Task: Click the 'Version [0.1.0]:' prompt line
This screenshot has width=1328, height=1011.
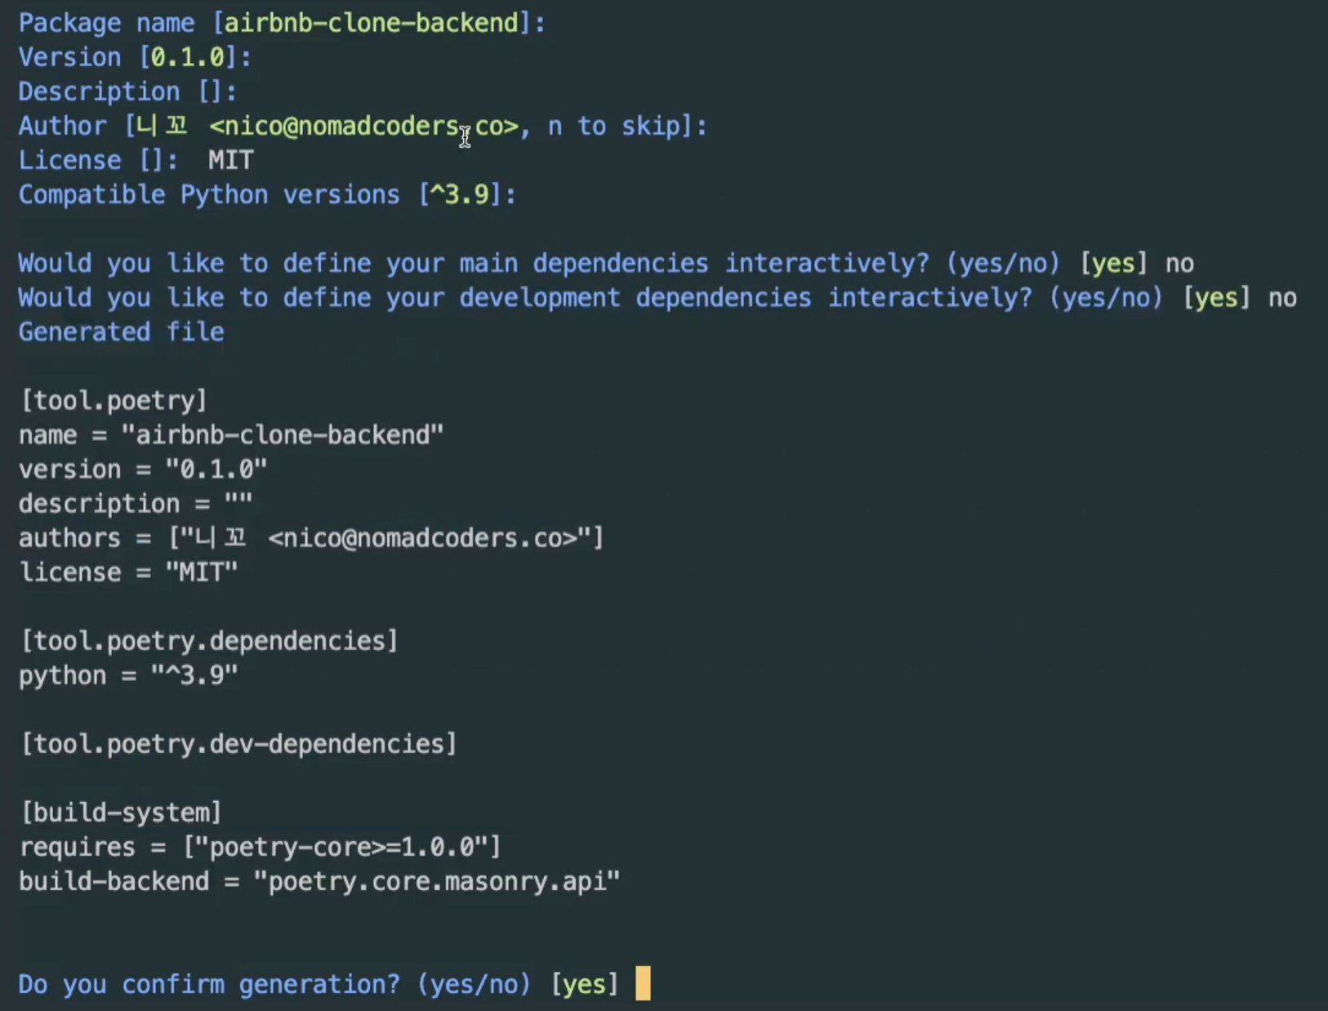Action: 135,57
